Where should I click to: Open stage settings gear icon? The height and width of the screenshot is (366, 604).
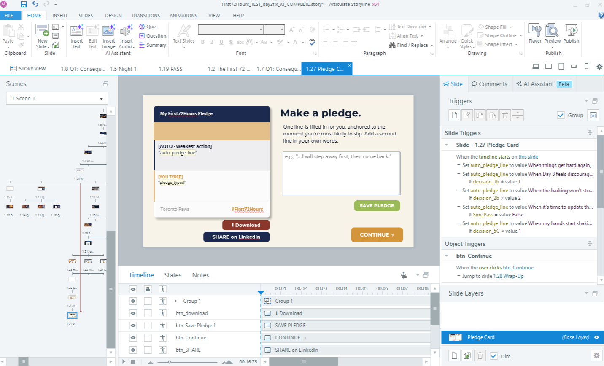599,67
